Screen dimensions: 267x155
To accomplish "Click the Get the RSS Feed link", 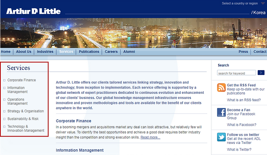I will point(241,85).
